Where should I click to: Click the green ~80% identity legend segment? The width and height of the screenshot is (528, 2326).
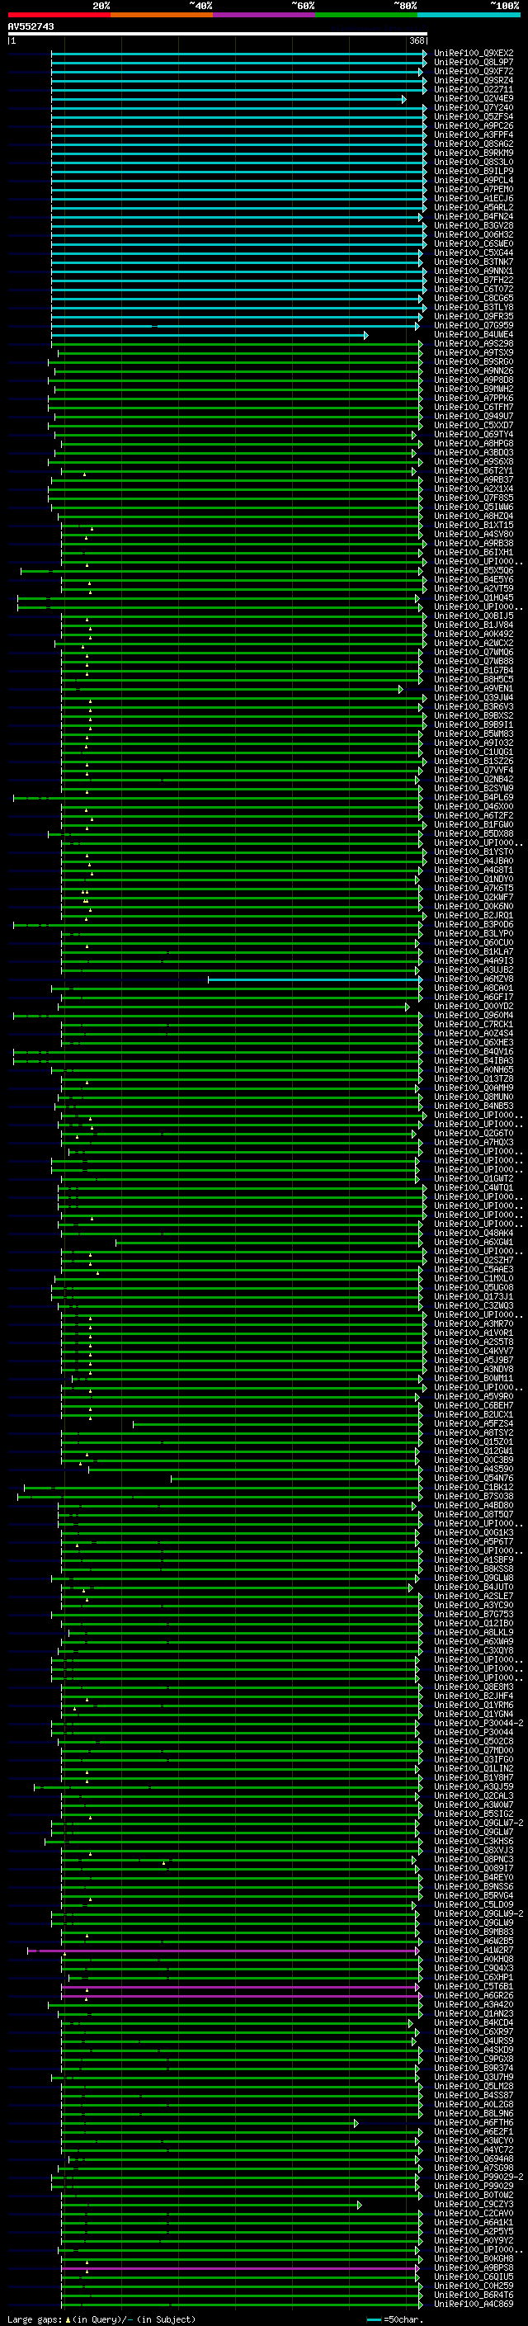pyautogui.click(x=366, y=15)
